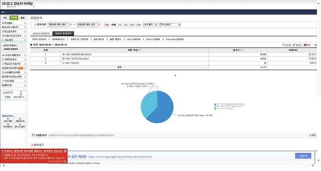Image resolution: width=321 pixels, height=171 pixels.
Task: Open the Flash 지원여부 sub-menu
Action: point(153,39)
